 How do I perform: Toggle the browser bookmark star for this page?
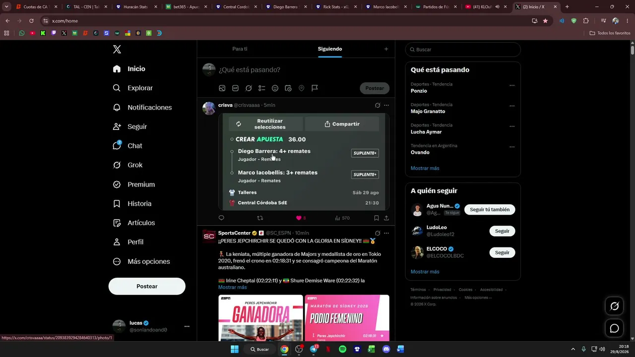545,21
